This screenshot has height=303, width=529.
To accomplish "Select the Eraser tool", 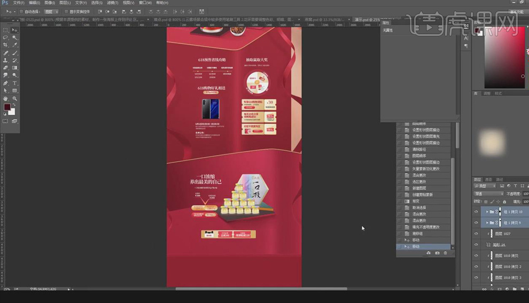I will click(5, 68).
